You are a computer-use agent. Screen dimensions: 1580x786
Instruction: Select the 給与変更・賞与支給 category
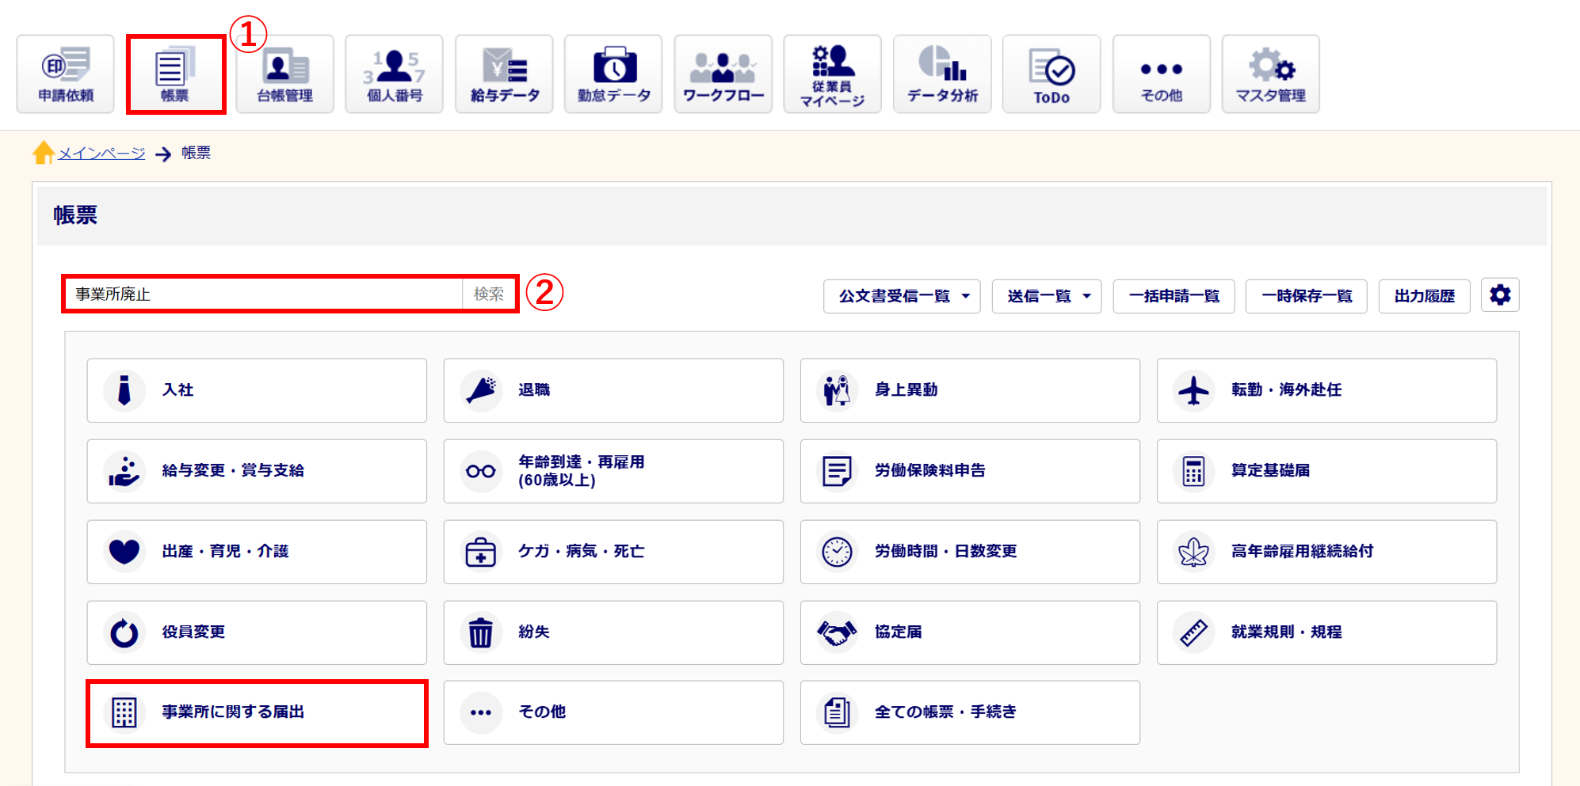(257, 471)
